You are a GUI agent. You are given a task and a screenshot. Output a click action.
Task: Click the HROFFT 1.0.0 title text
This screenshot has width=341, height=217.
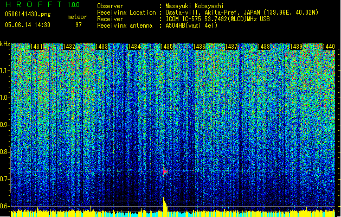click(x=42, y=4)
